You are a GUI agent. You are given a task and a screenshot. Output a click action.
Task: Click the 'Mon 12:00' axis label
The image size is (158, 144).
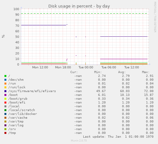click(x=40, y=67)
